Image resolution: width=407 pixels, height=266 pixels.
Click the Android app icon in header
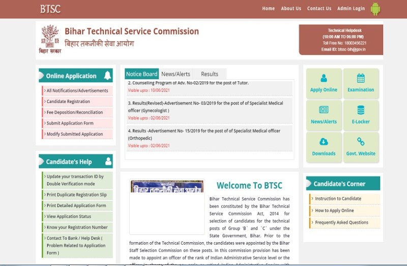(x=375, y=9)
